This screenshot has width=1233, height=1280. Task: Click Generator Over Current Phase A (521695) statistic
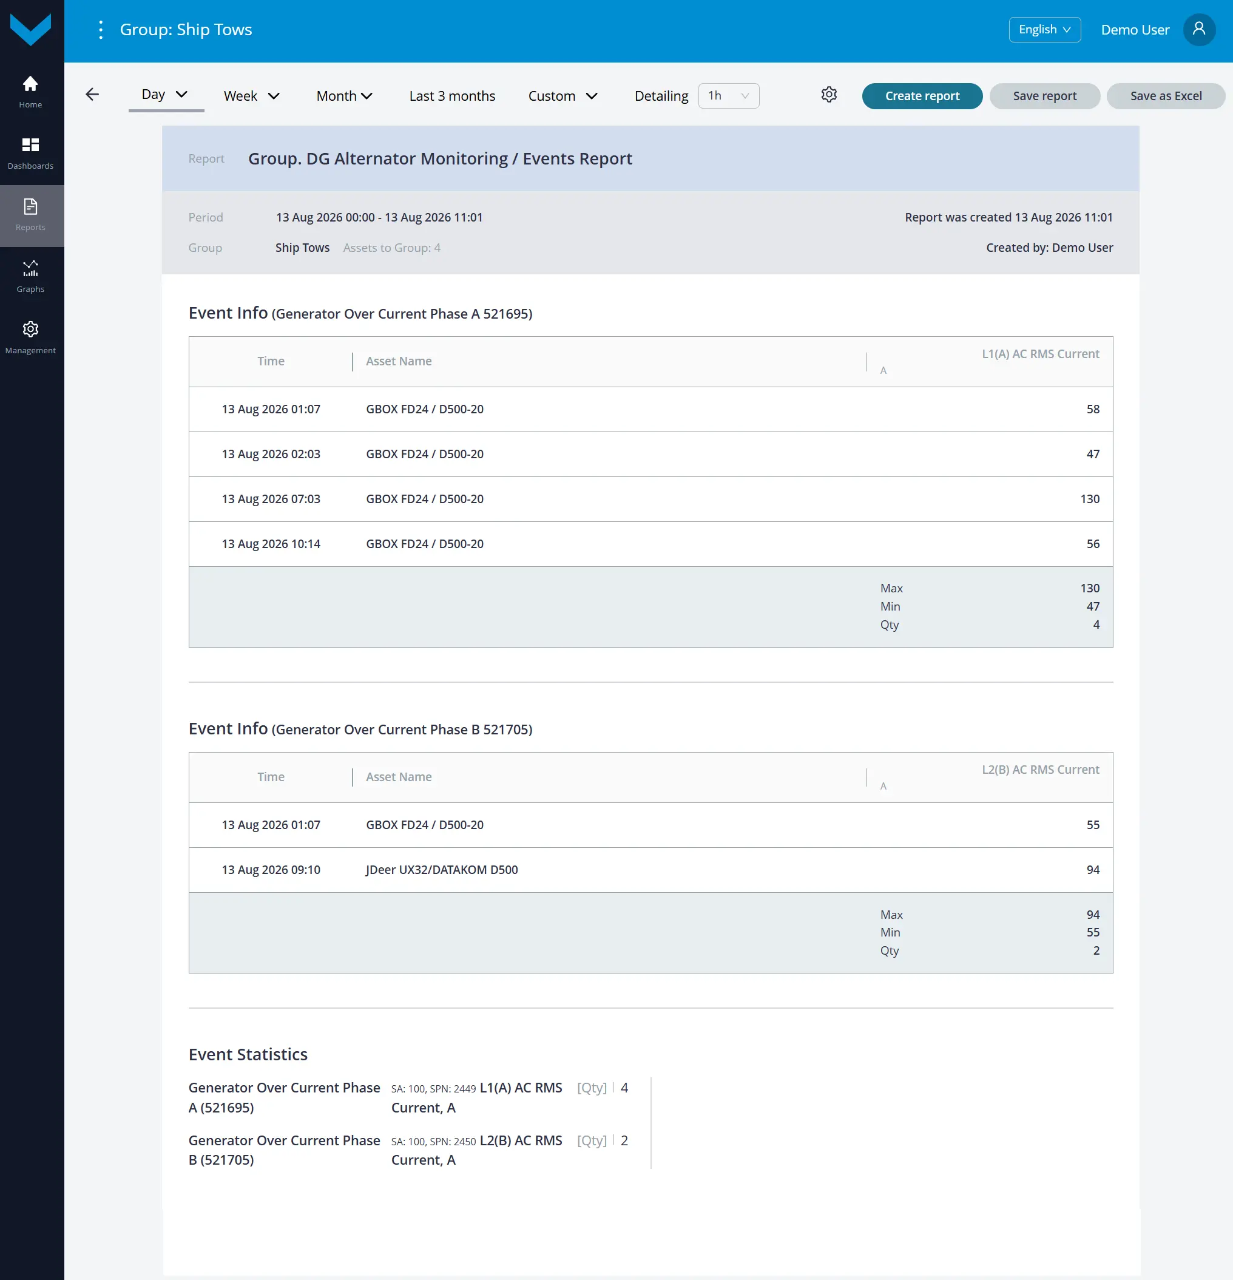284,1097
